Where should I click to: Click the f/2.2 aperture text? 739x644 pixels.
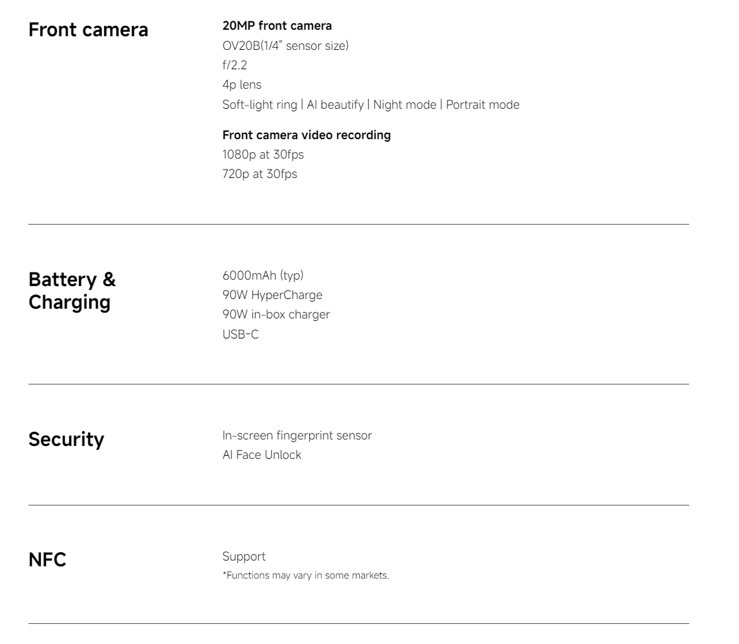[234, 65]
